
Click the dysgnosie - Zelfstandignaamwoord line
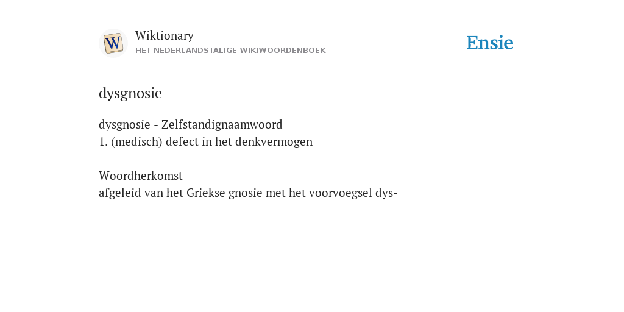pos(191,124)
